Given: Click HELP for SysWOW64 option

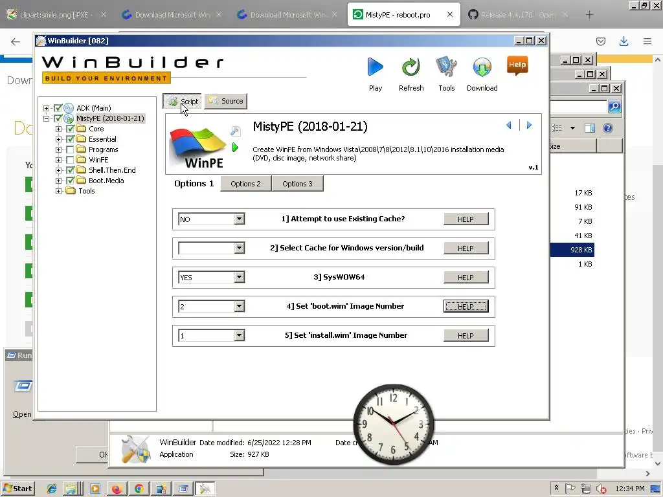Looking at the screenshot, I should click(466, 277).
